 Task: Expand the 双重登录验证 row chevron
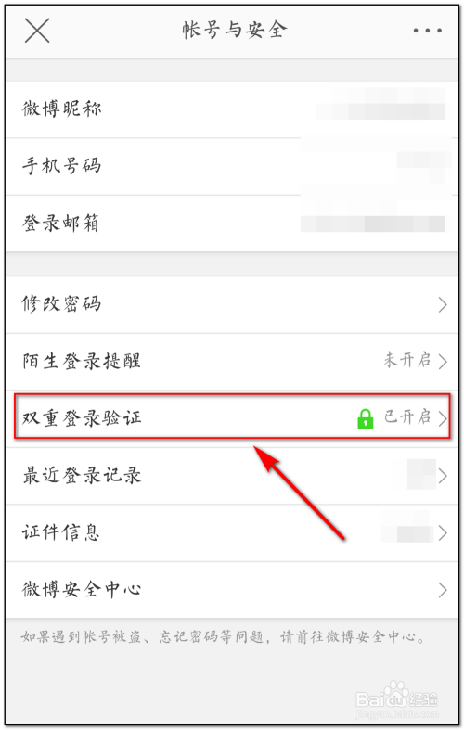(442, 418)
